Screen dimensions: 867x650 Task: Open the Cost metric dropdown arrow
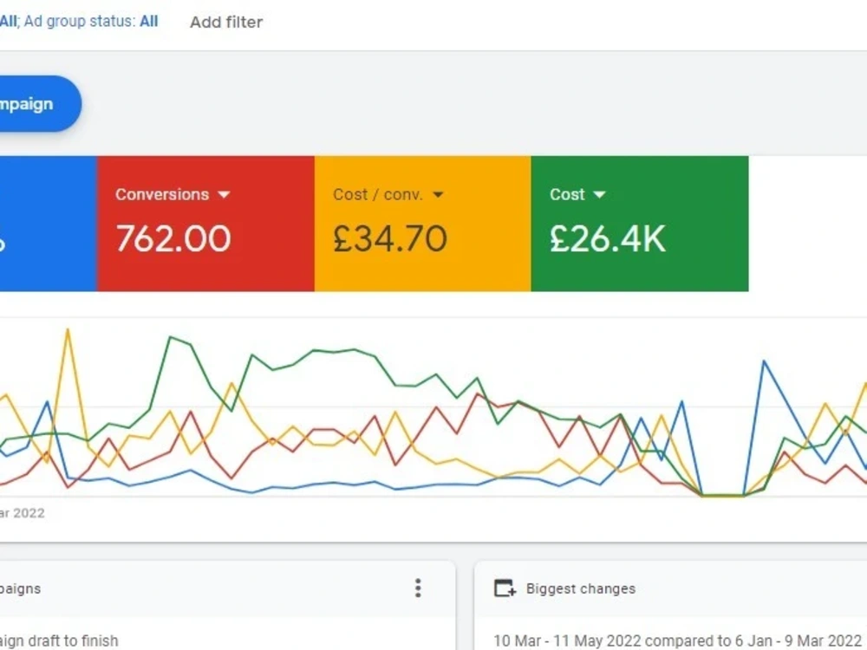click(x=599, y=194)
